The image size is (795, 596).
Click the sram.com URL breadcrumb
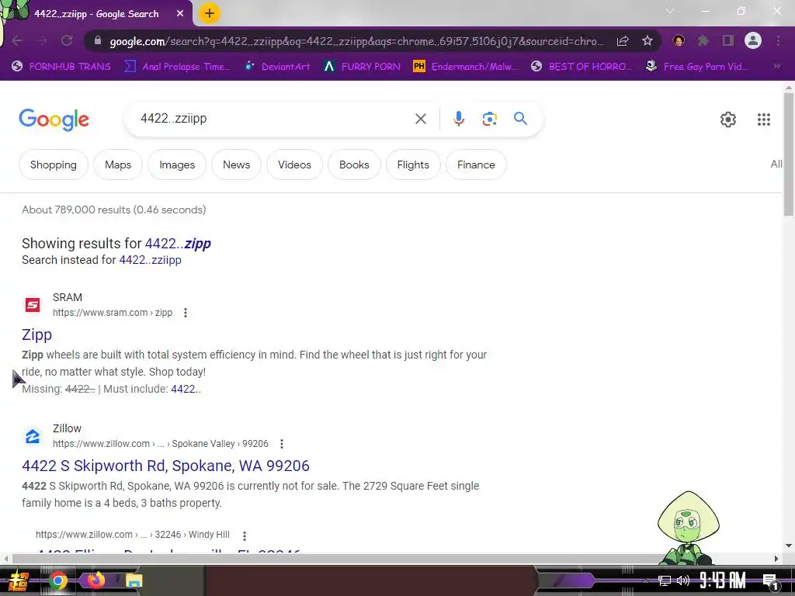(x=113, y=313)
